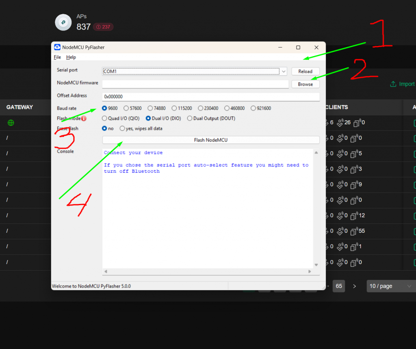Viewport: 416px width, 349px height.
Task: Click the 'Connect your device' console text
Action: [133, 153]
